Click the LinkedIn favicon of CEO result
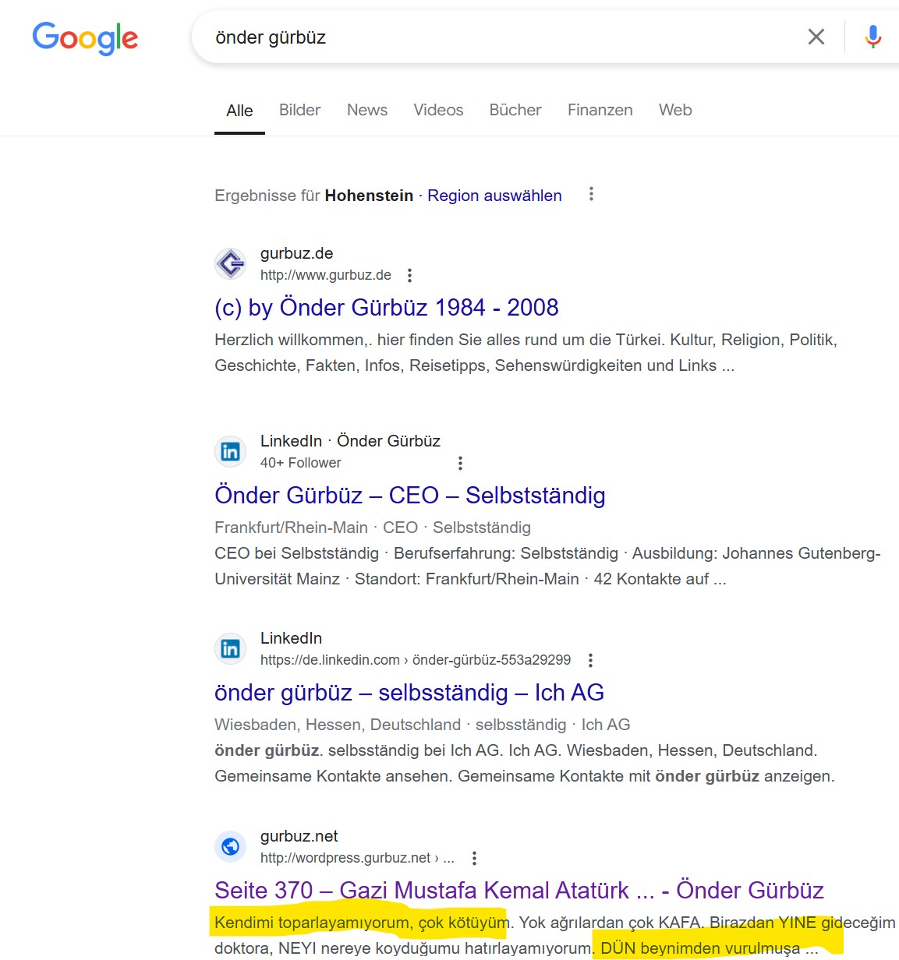The height and width of the screenshot is (960, 899). tap(230, 451)
